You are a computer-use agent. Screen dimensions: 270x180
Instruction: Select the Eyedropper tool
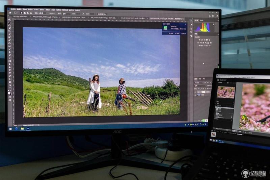[x=9, y=34]
